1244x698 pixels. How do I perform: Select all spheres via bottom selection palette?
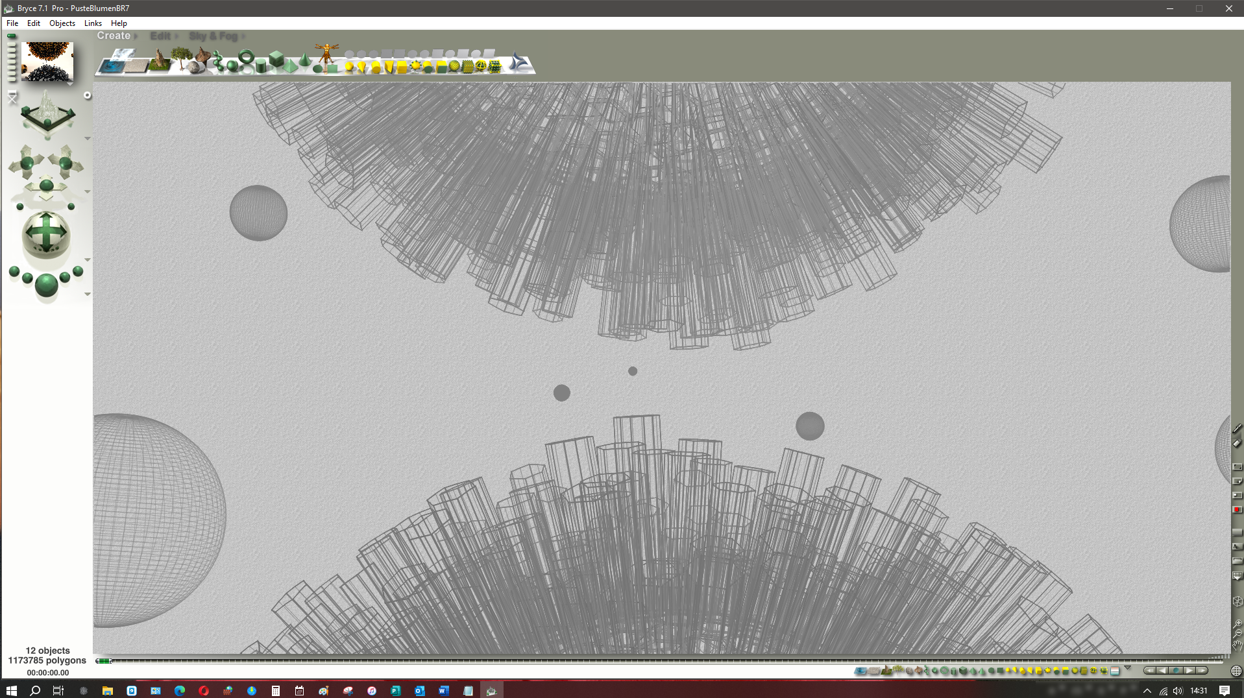coord(935,671)
